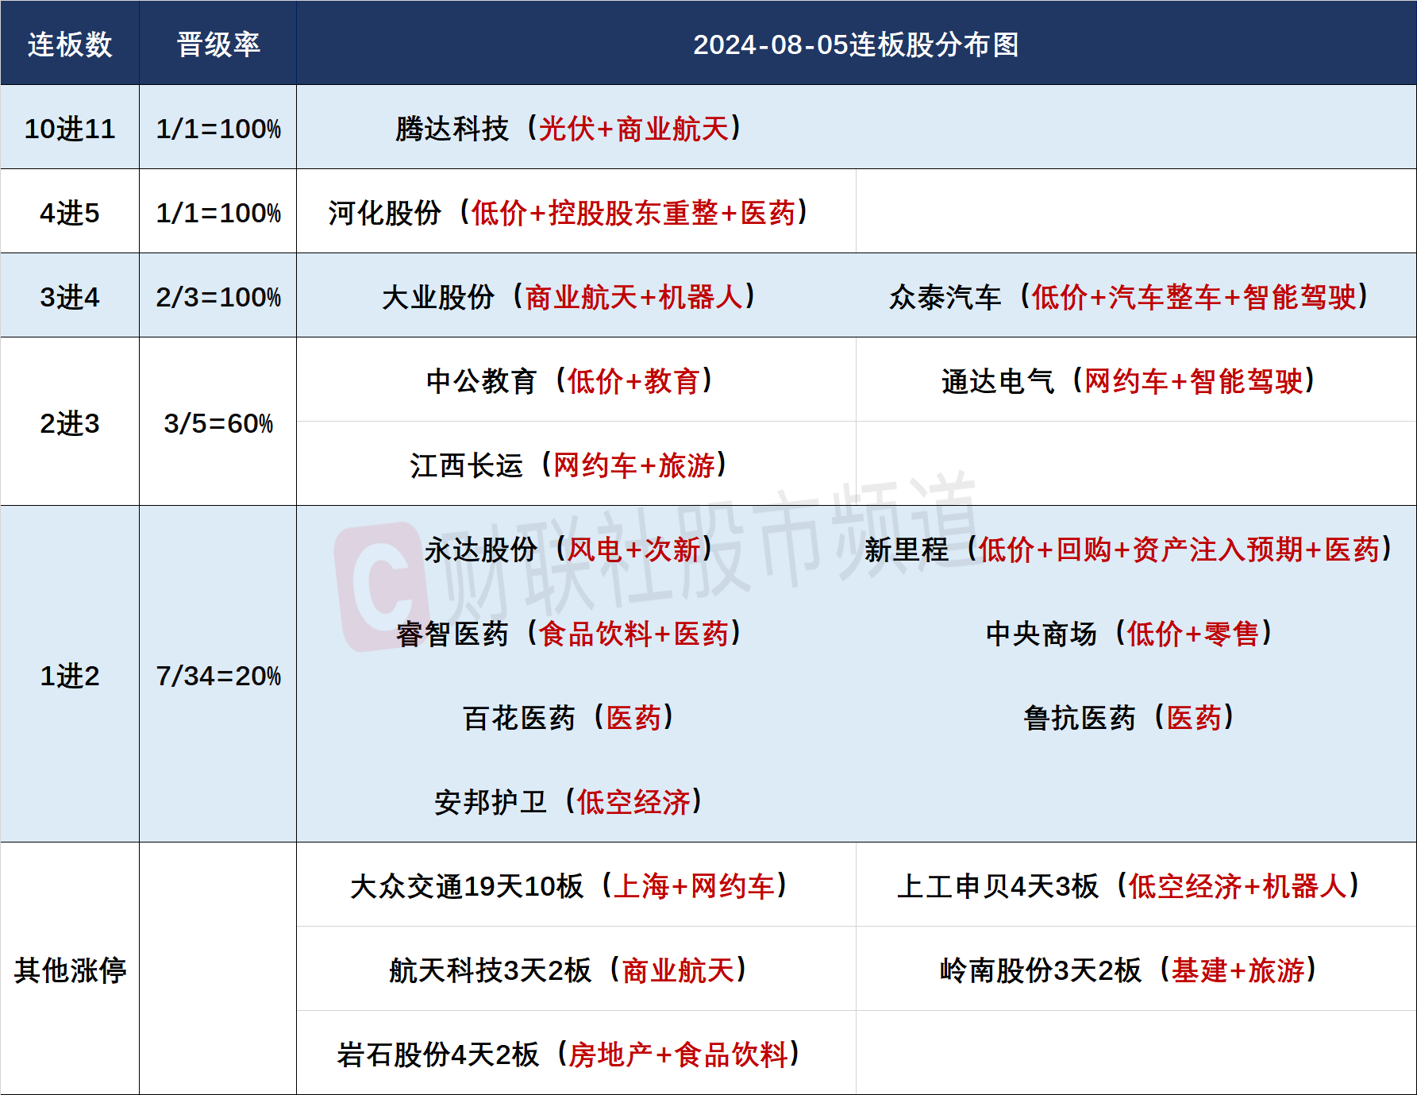The width and height of the screenshot is (1417, 1095).
Task: Select 河化股份 (低价+控股股东重整+医药) entry
Action: (568, 213)
